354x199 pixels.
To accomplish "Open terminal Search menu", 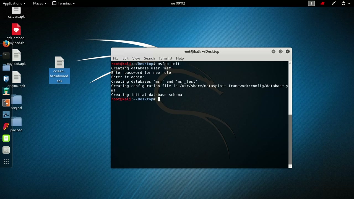I will [149, 58].
